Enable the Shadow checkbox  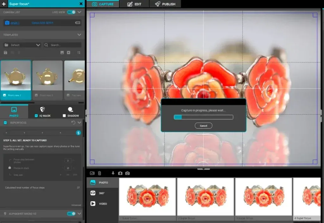click(64, 116)
